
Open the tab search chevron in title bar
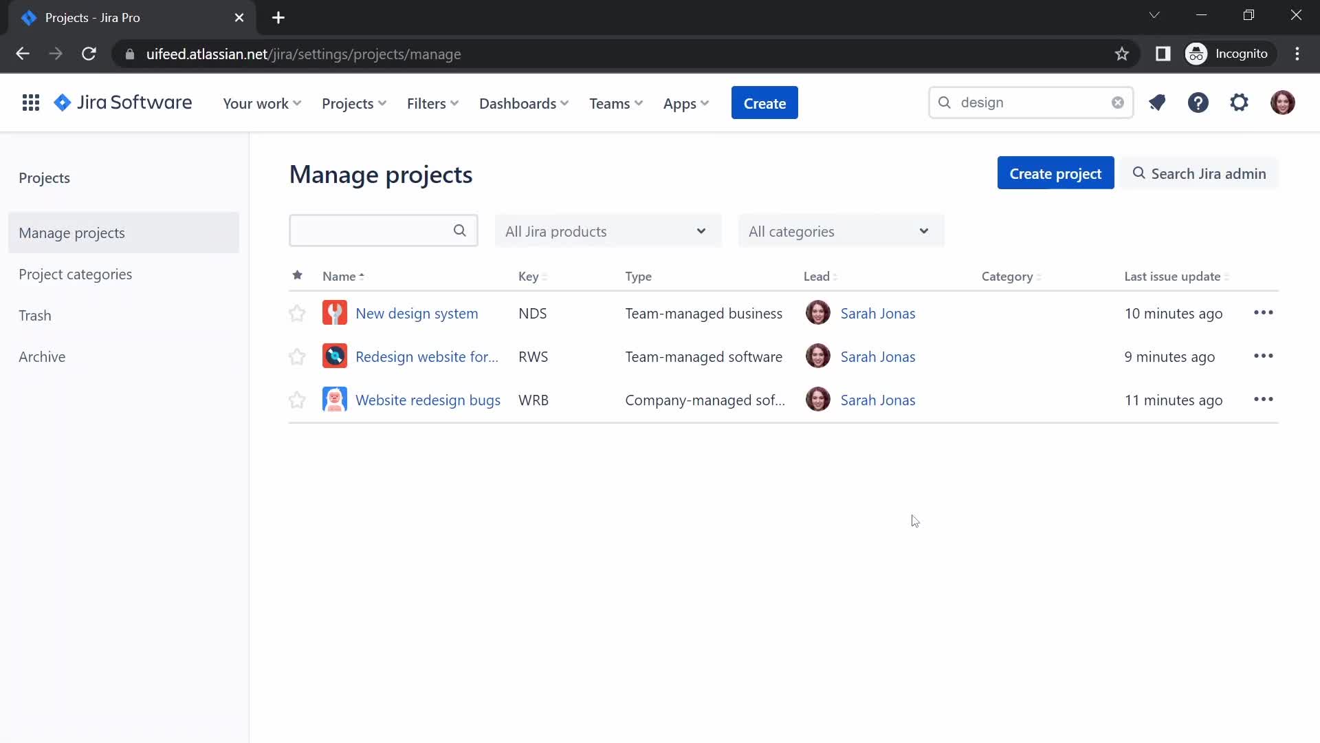1154,15
